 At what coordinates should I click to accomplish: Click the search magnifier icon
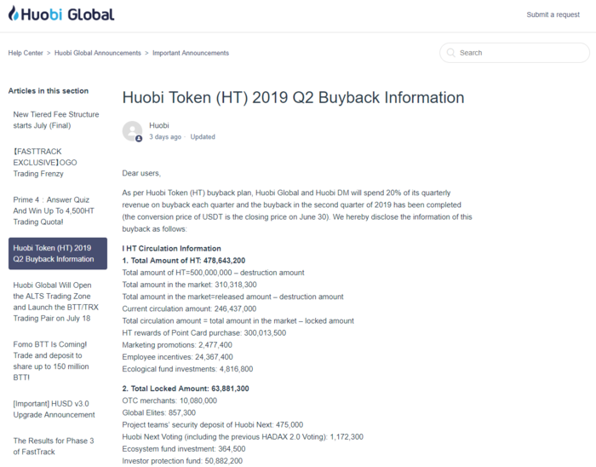tap(450, 53)
